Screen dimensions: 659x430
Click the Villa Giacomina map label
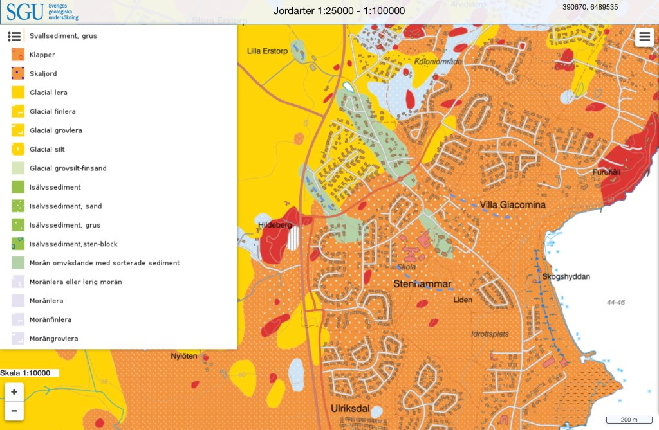512,205
